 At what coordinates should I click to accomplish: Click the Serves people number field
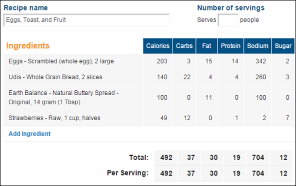pos(228,20)
